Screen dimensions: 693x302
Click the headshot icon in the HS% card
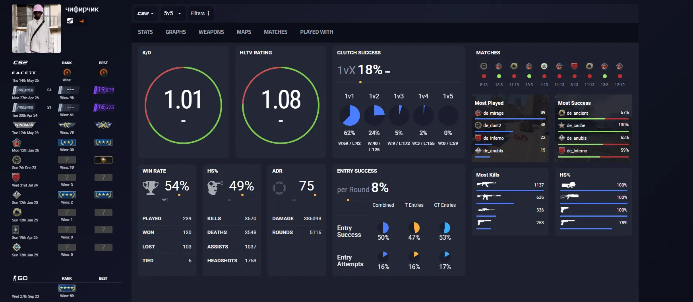(x=215, y=188)
